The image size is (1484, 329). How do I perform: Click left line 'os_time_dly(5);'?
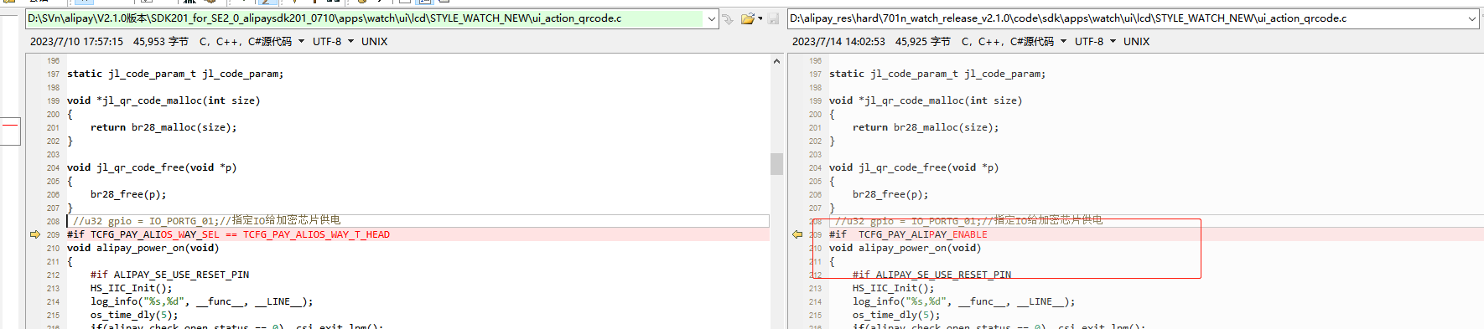click(134, 315)
